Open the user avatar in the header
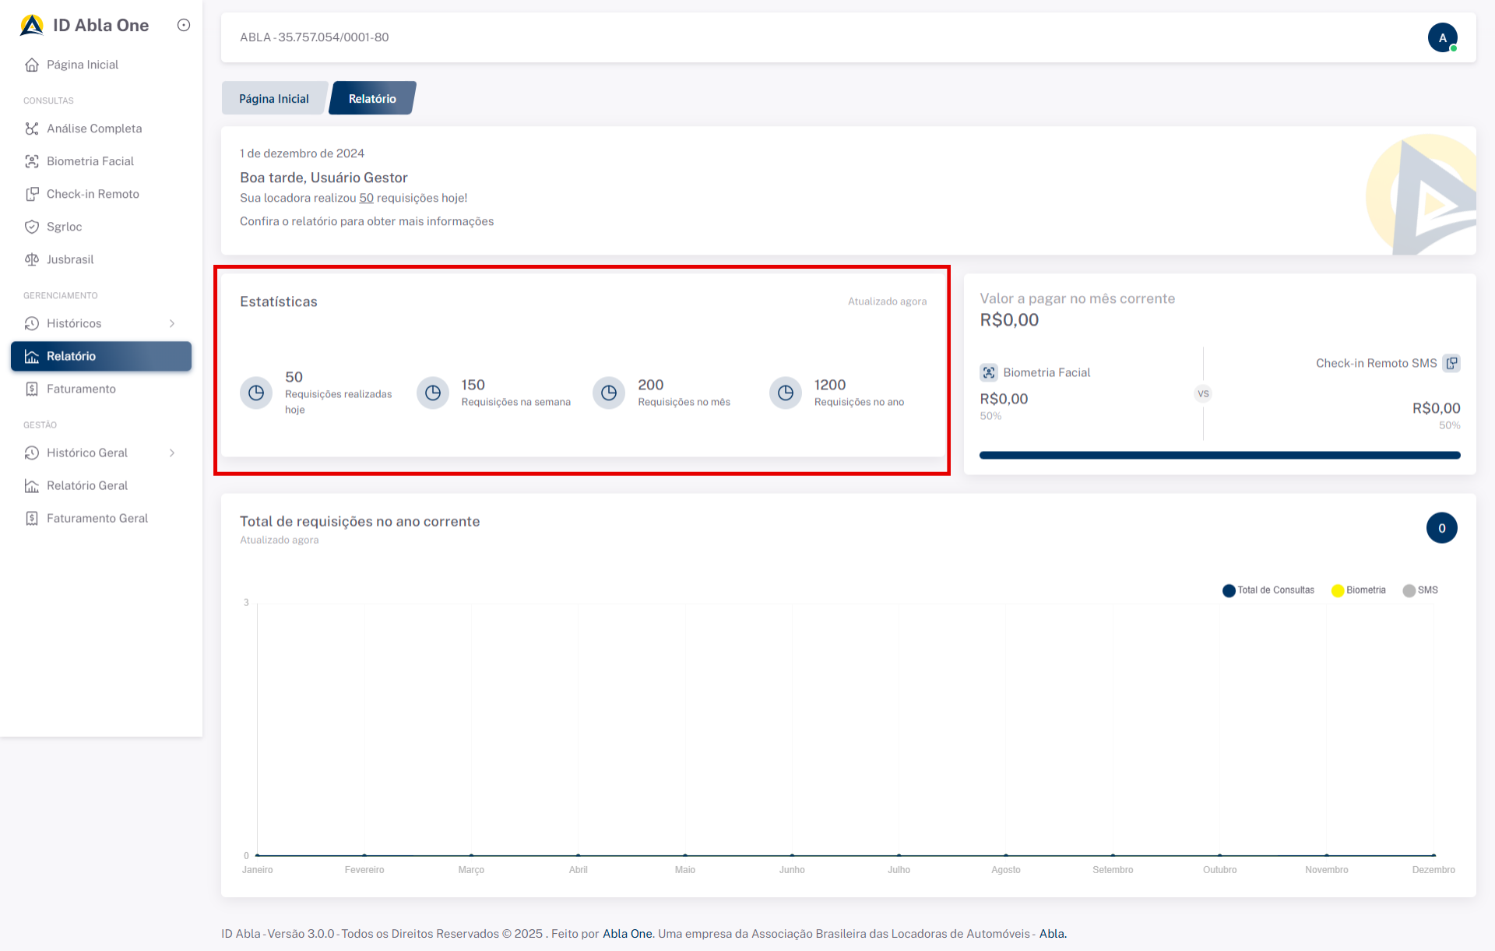 pyautogui.click(x=1442, y=37)
